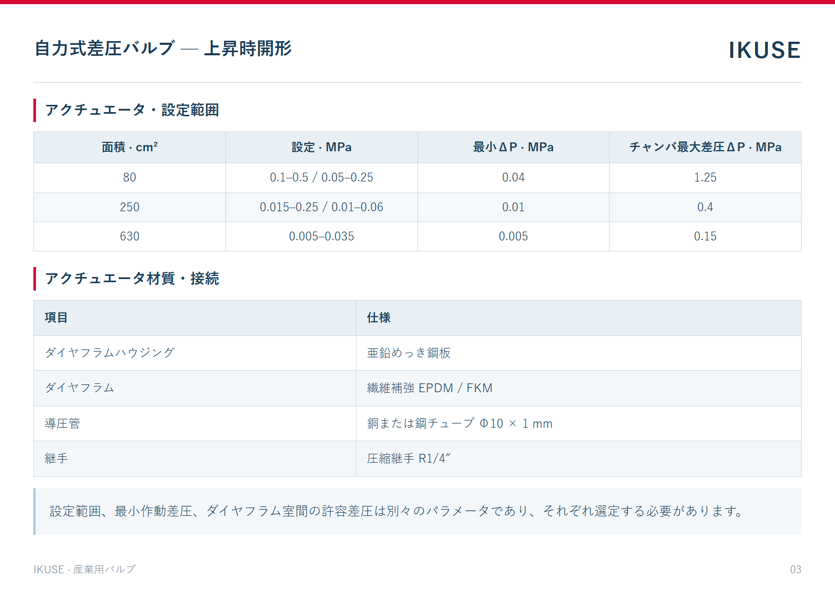Click the IKUSE logo text
Screen dimensions: 835x592
tap(765, 50)
